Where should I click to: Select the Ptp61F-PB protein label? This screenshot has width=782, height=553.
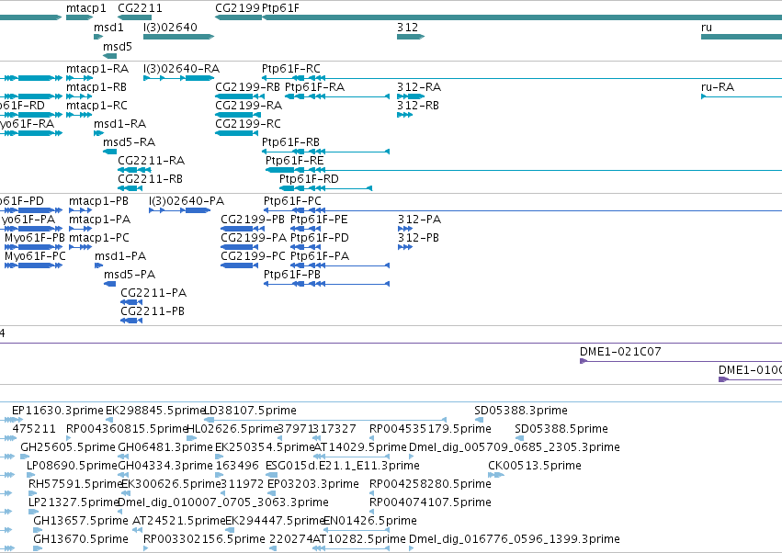tap(291, 276)
